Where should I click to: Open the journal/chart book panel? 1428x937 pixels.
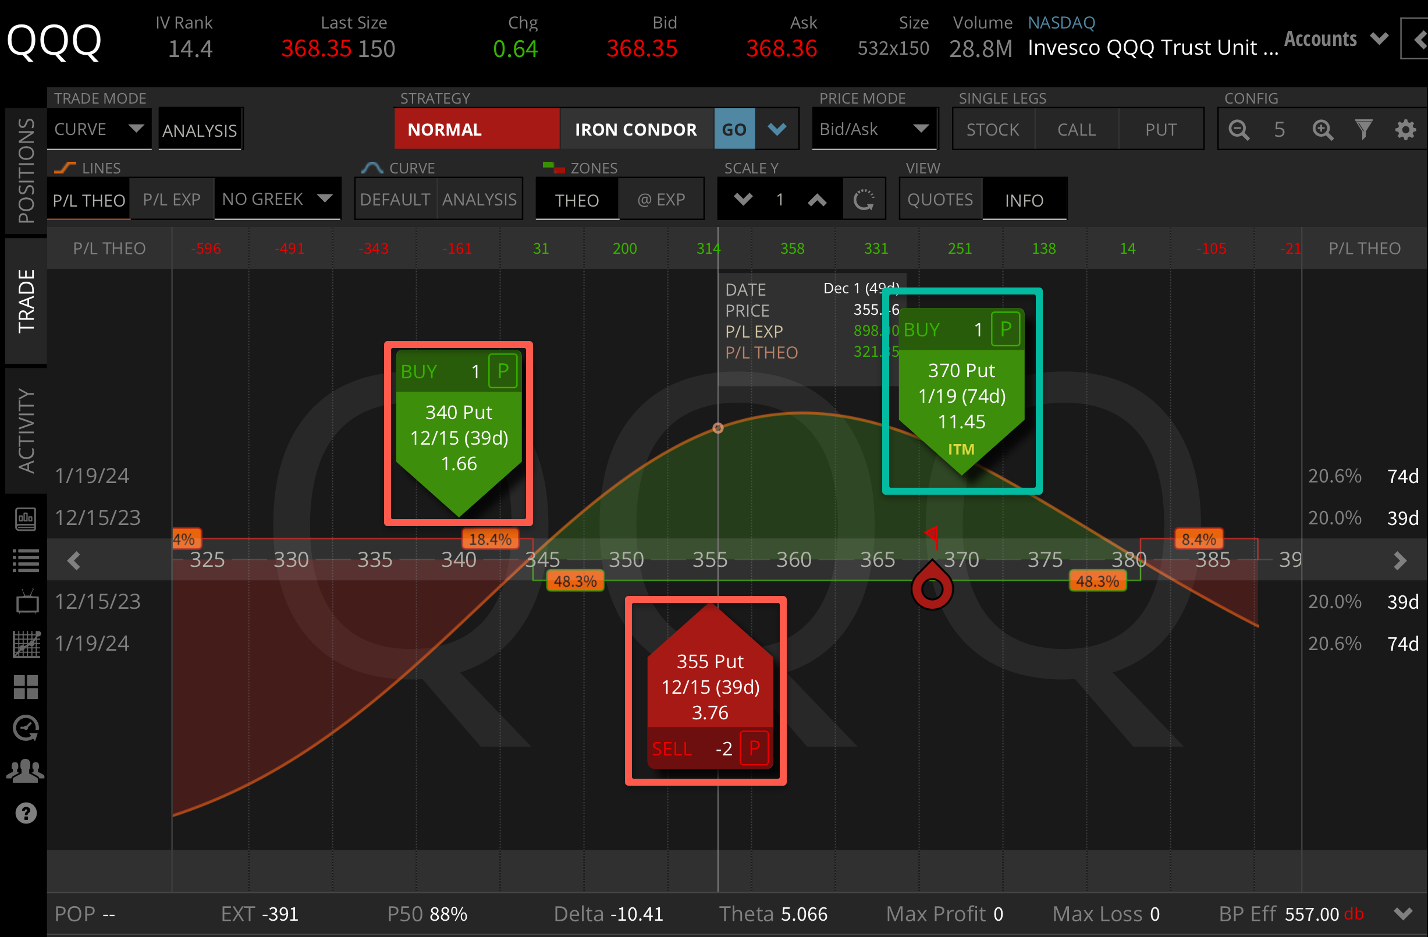point(25,519)
